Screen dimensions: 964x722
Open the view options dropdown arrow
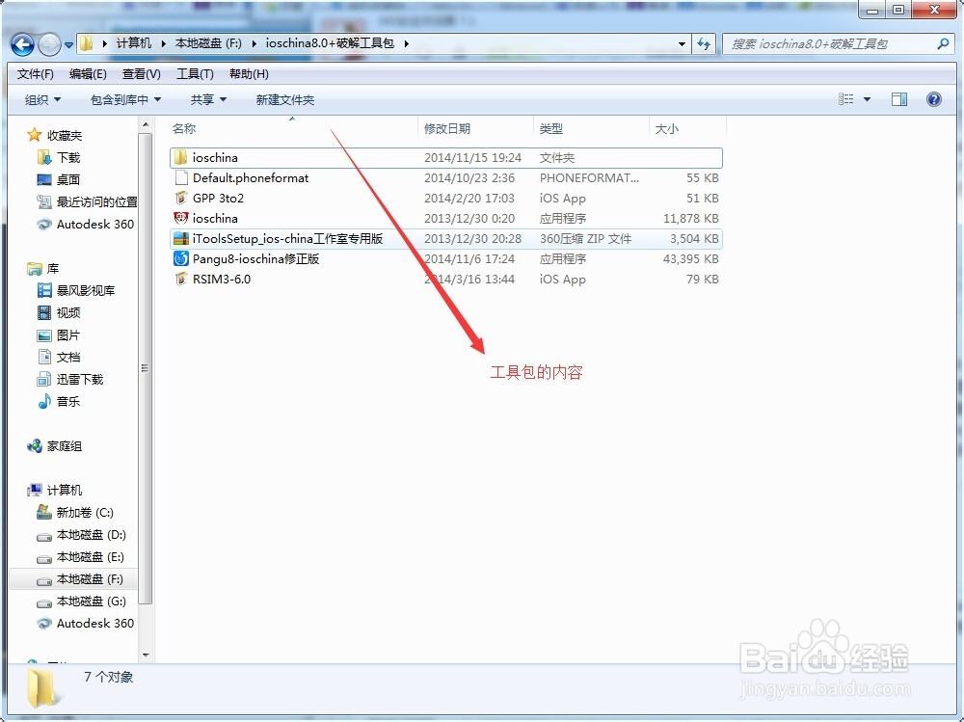point(867,99)
